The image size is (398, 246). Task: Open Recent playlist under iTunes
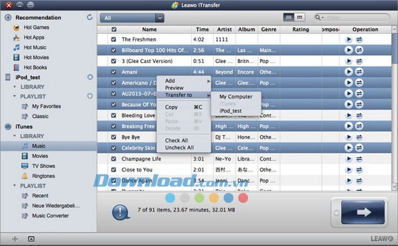pyautogui.click(x=40, y=196)
